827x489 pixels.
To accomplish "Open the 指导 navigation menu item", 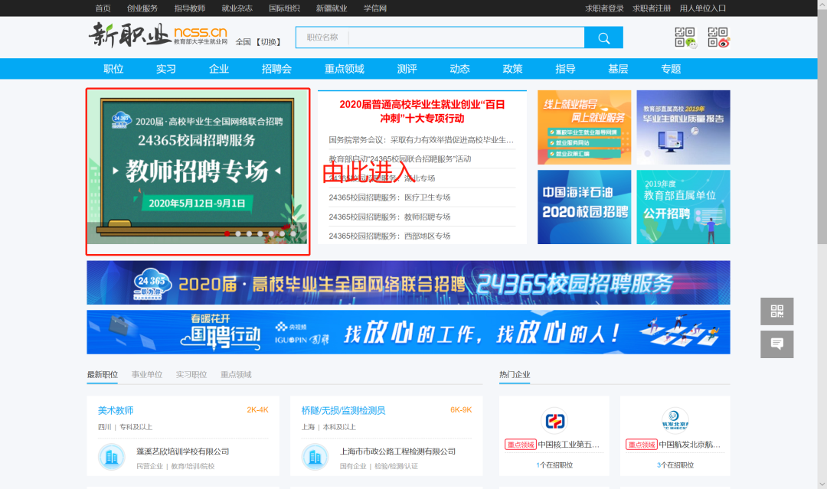I will (565, 69).
